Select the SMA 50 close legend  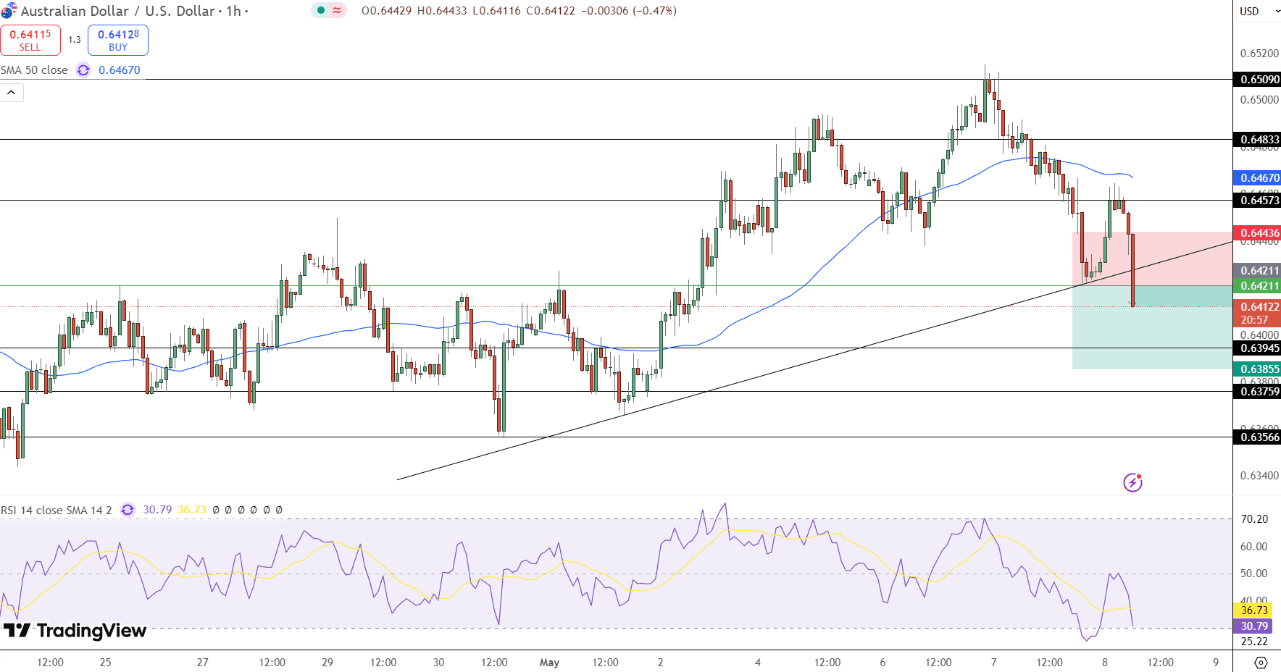click(34, 70)
